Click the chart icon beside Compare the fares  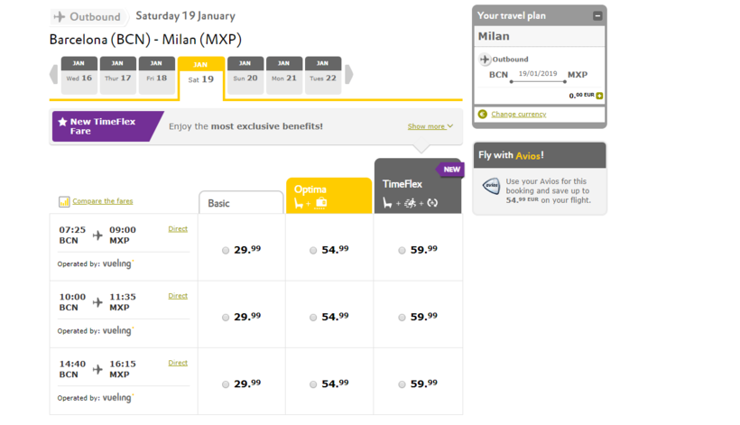click(x=64, y=201)
